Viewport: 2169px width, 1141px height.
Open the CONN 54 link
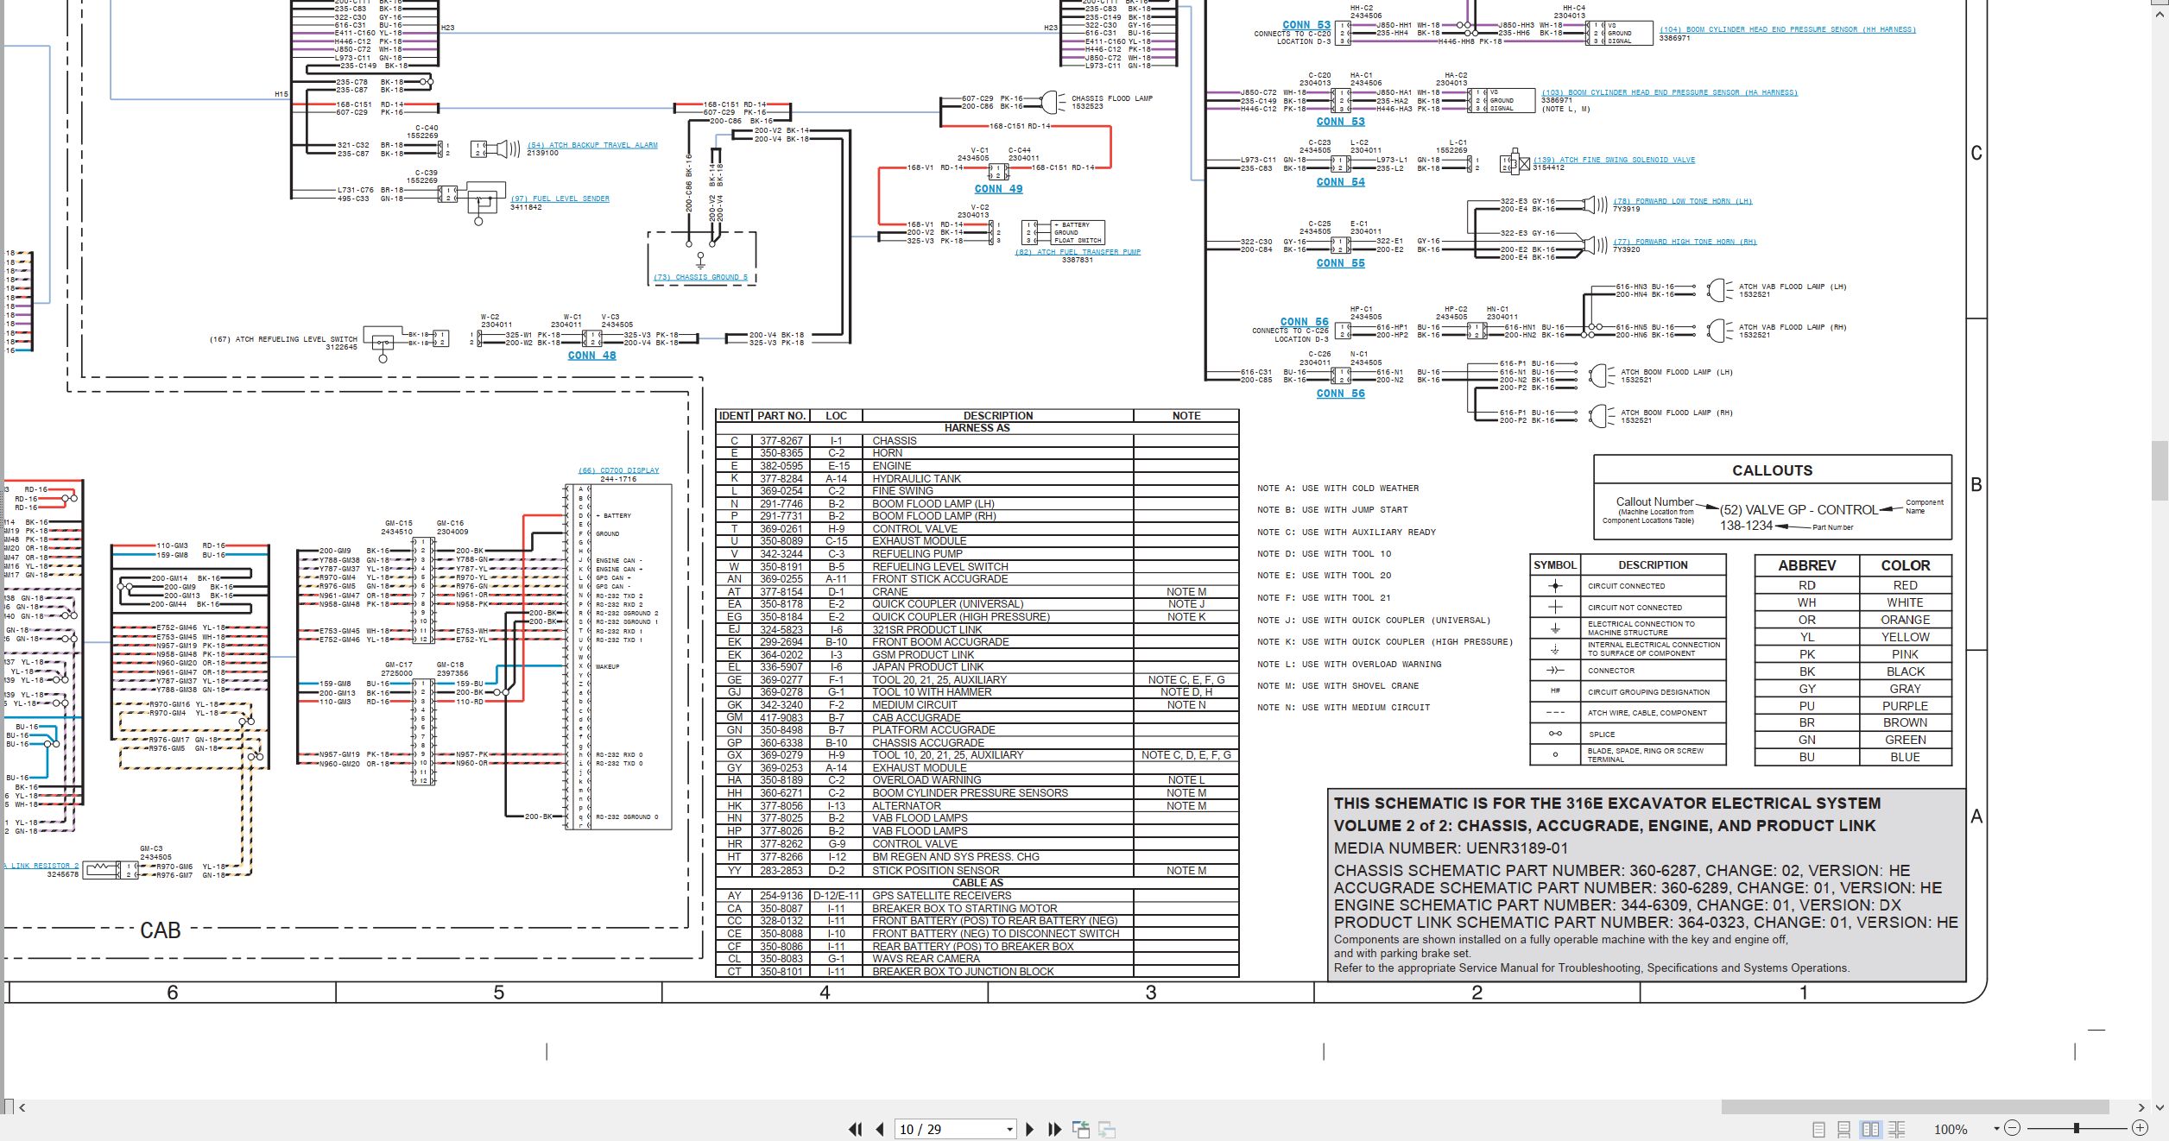coord(1340,182)
